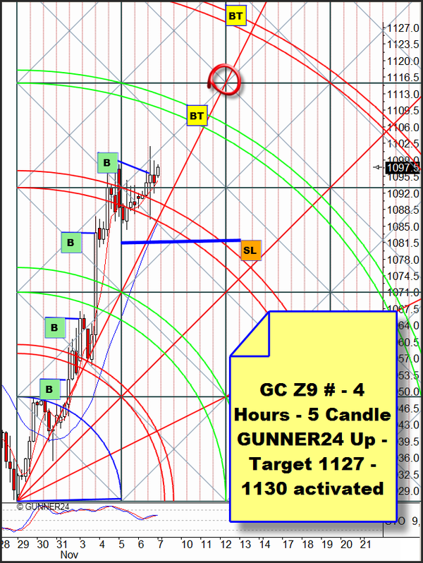
Task: Click price label 1074.5 on axis
Action: 403,277
